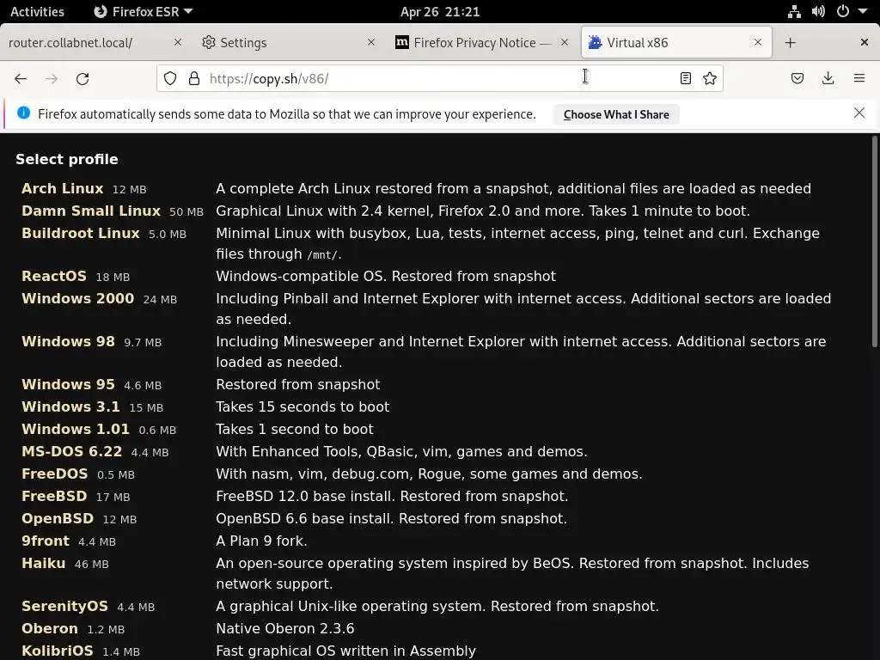Image resolution: width=880 pixels, height=660 pixels.
Task: Bookmark this page with the star icon
Action: pyautogui.click(x=710, y=78)
